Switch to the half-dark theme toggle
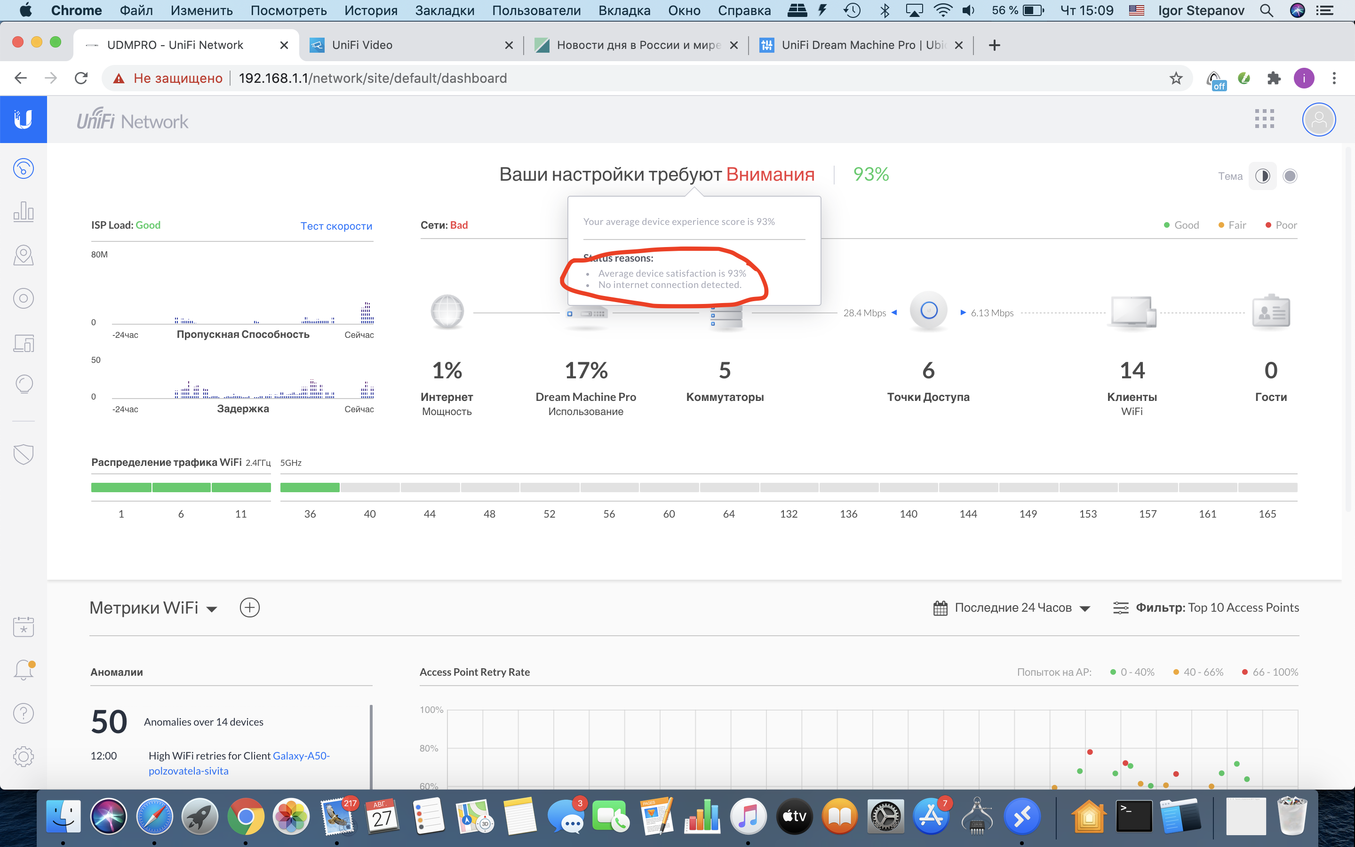This screenshot has width=1355, height=847. (1263, 176)
